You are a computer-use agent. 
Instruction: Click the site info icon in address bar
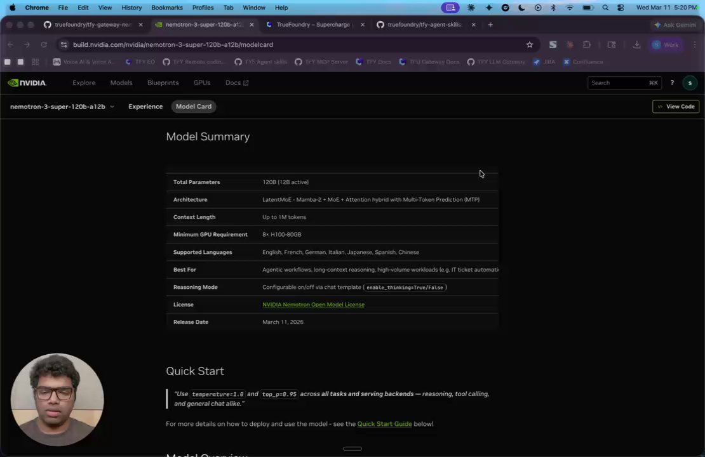click(64, 44)
